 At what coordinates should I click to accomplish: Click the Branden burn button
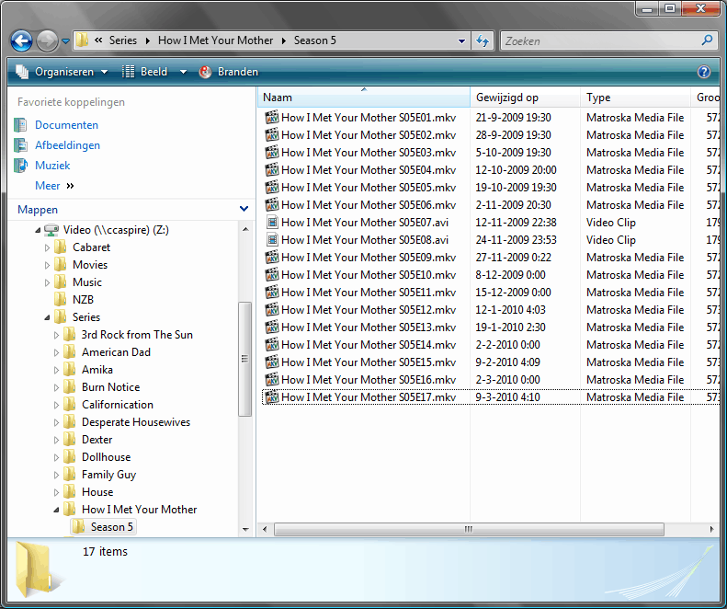tap(229, 72)
